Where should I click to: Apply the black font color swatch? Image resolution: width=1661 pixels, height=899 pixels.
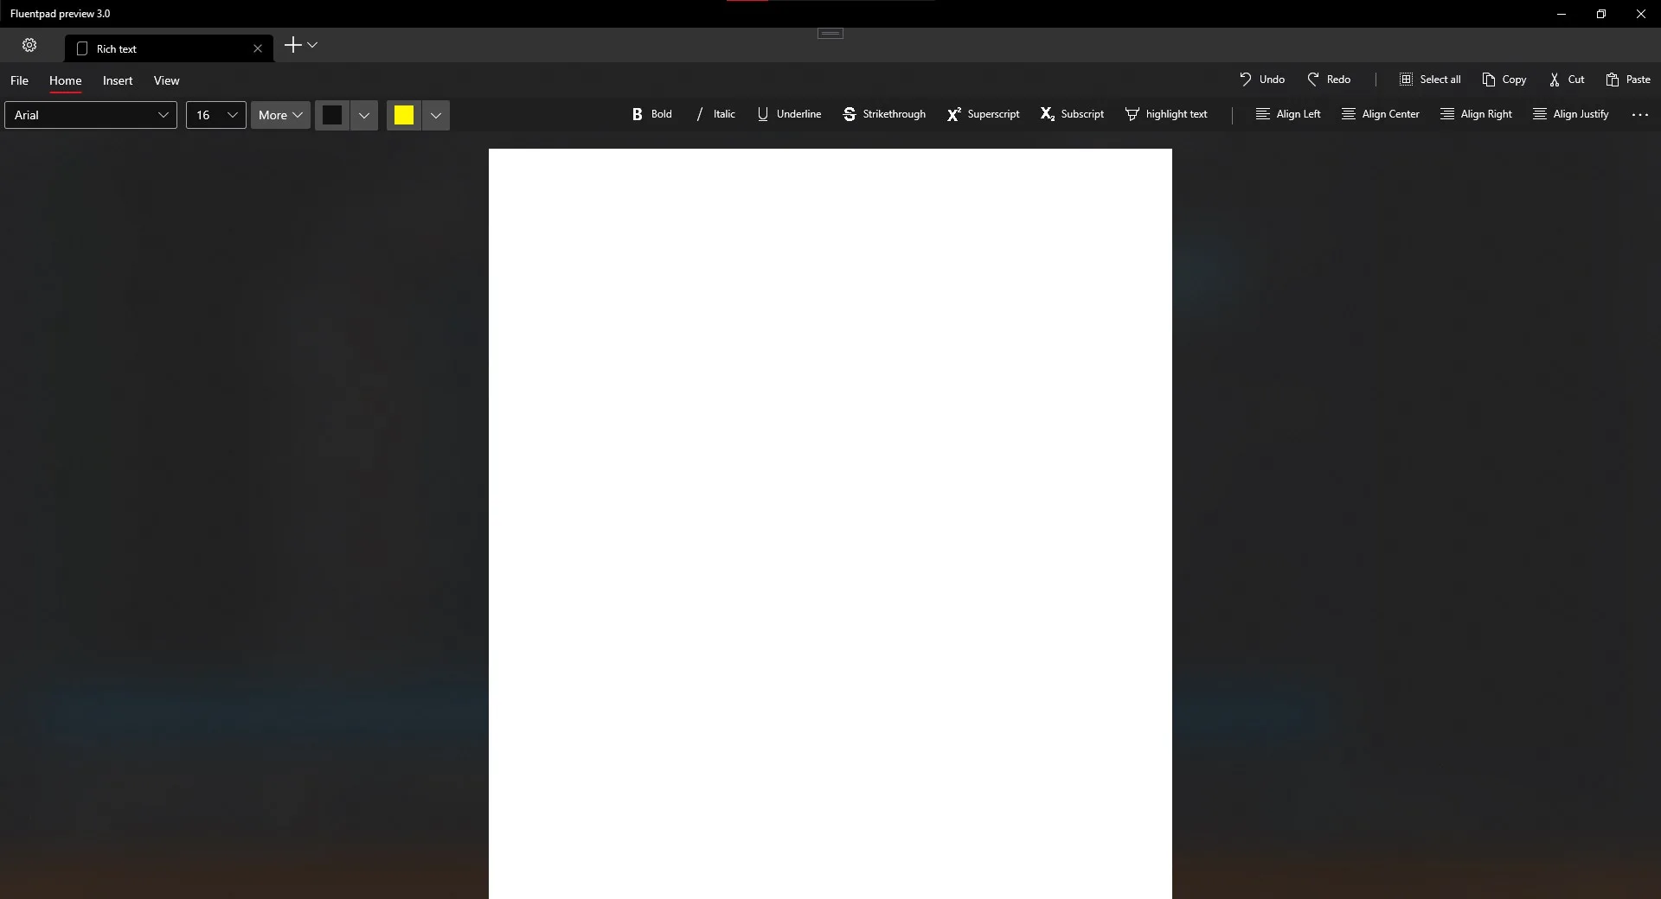point(332,115)
